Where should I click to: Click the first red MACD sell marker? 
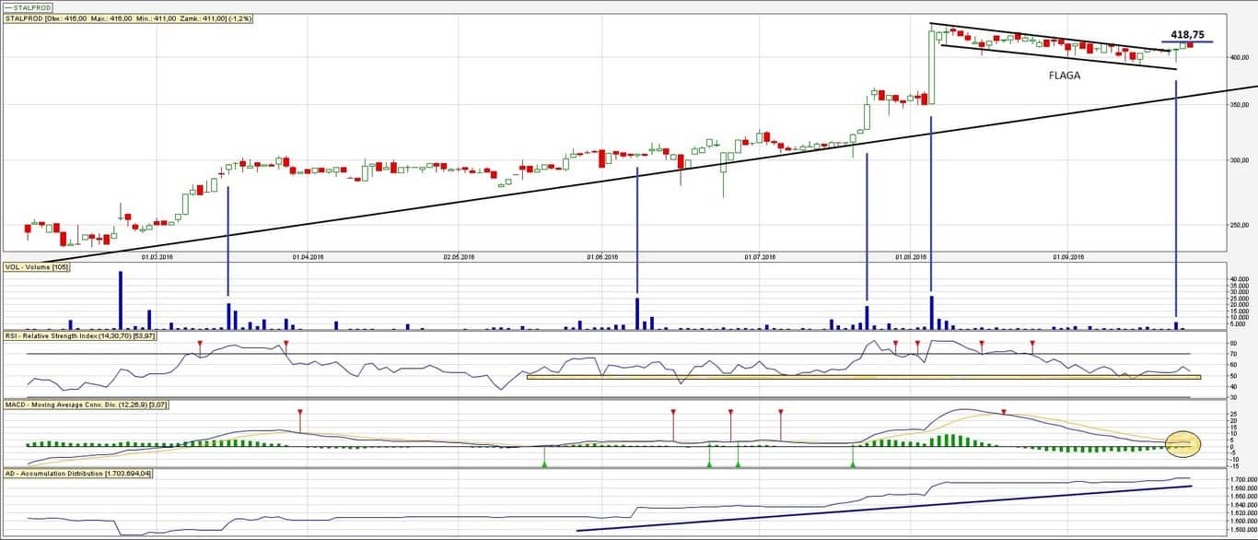pyautogui.click(x=300, y=412)
